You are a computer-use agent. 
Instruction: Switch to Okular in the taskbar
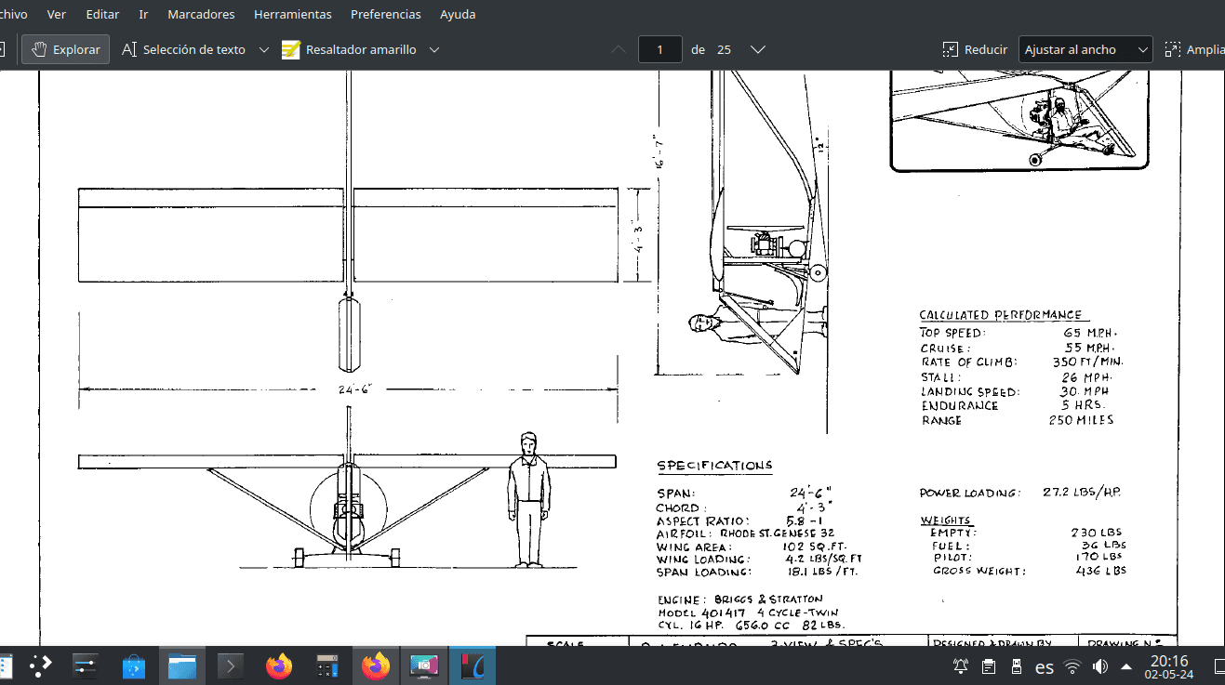click(473, 665)
